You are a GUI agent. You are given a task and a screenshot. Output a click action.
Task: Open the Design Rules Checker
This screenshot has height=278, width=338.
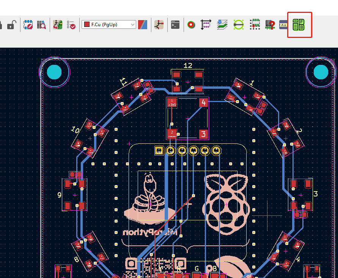click(x=71, y=25)
